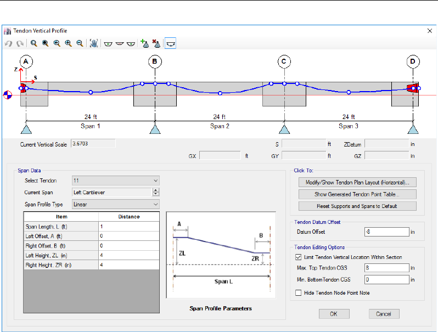
Task: Click the zoom out (minus) magnifier icon
Action: 80,43
